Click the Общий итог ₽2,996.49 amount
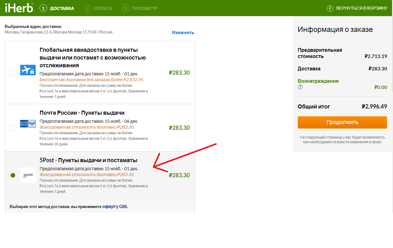 coord(374,107)
